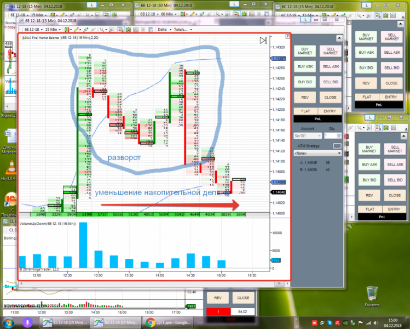
Task: Click BUY MARKET in 6E Chart Trader
Action: pyautogui.click(x=305, y=51)
